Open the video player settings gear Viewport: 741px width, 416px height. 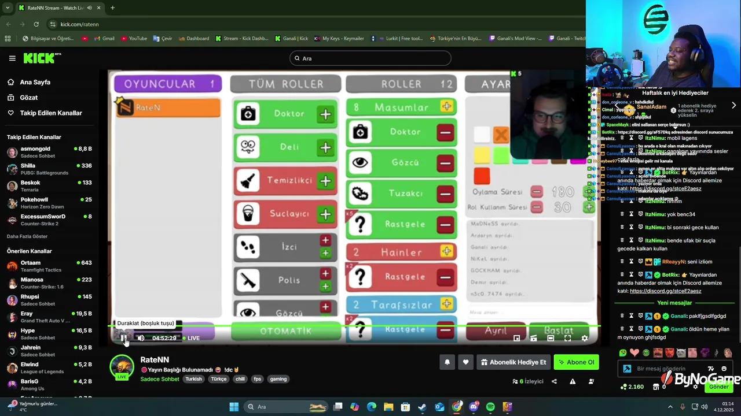585,338
